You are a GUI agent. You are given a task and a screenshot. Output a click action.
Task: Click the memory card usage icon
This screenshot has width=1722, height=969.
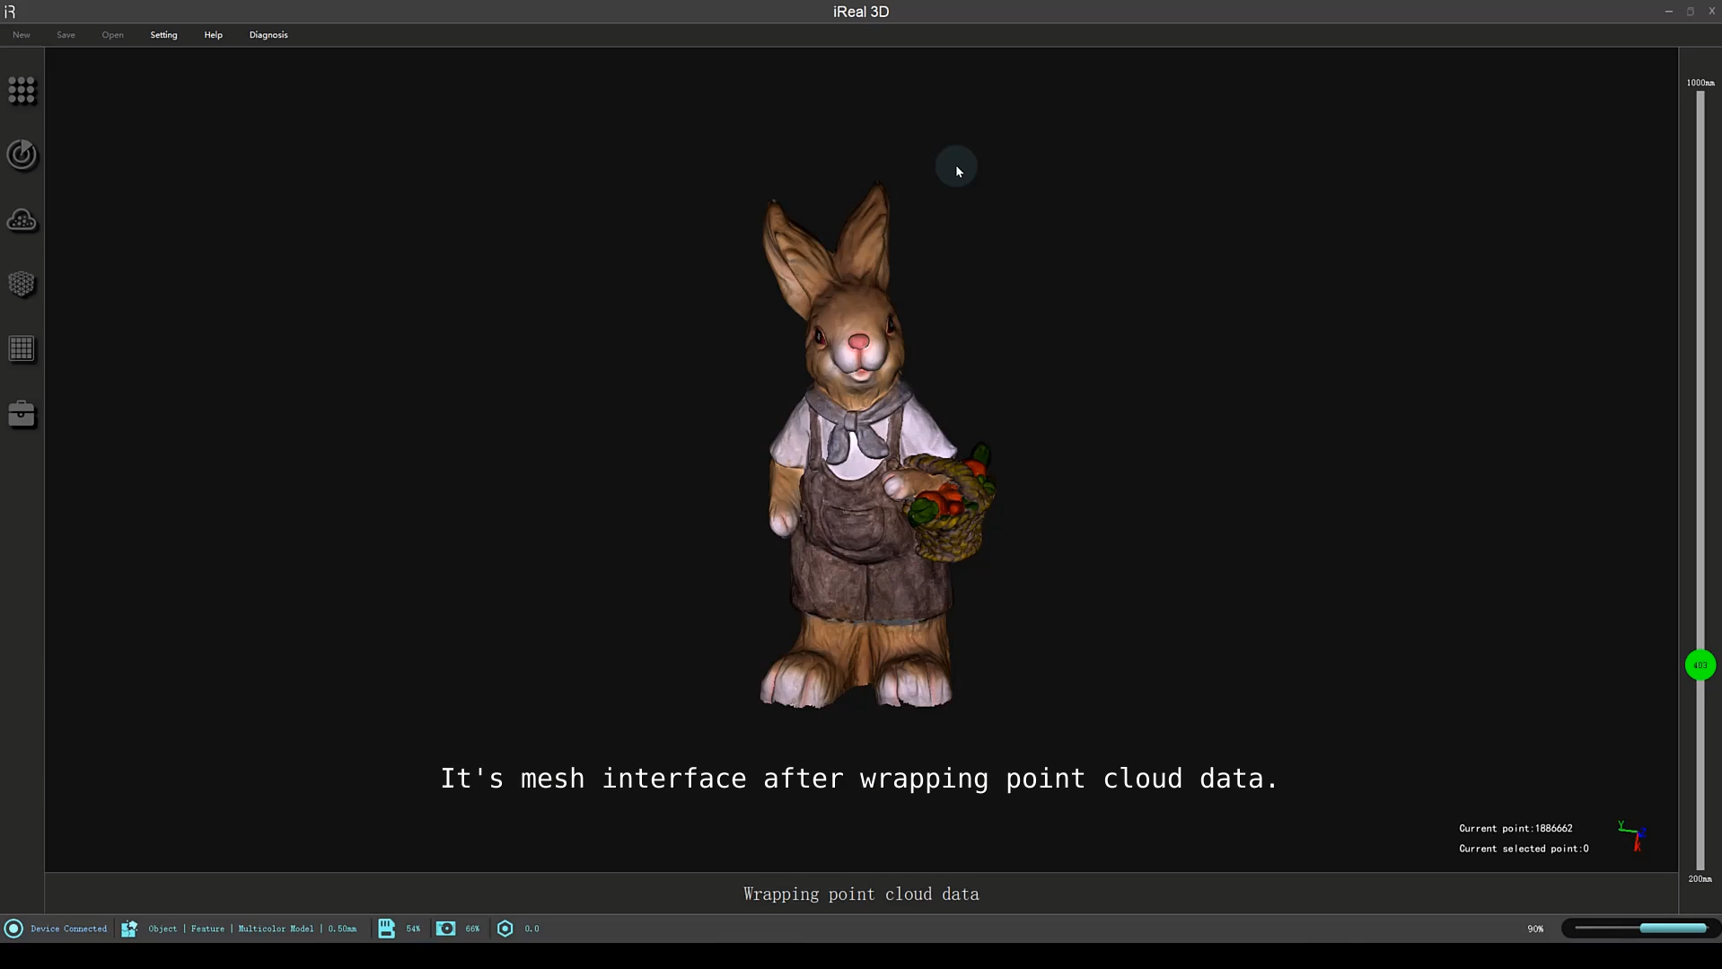click(386, 929)
